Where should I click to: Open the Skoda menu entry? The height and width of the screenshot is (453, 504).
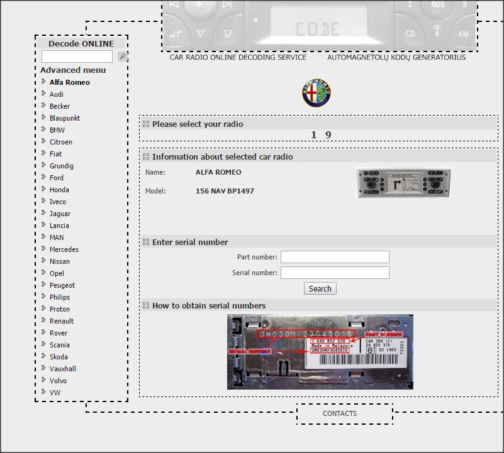pyautogui.click(x=59, y=357)
